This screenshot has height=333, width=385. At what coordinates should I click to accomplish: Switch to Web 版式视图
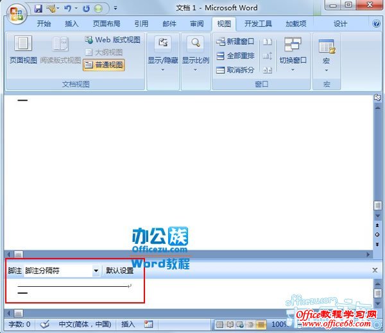pos(112,40)
